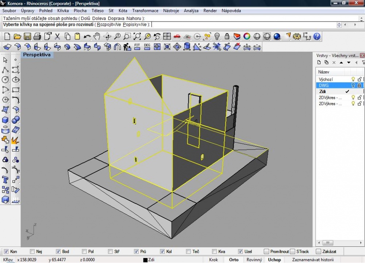365x263 pixels.
Task: Click the red car icon in toolbar
Action: pyautogui.click(x=177, y=36)
